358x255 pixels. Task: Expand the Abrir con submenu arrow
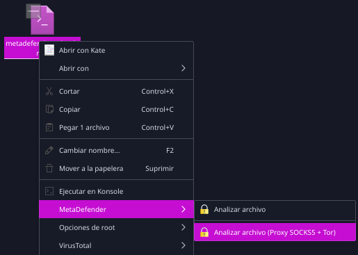coord(184,68)
